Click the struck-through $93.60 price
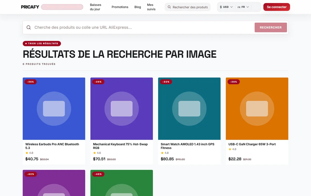The image size is (311, 196). [x=111, y=159]
